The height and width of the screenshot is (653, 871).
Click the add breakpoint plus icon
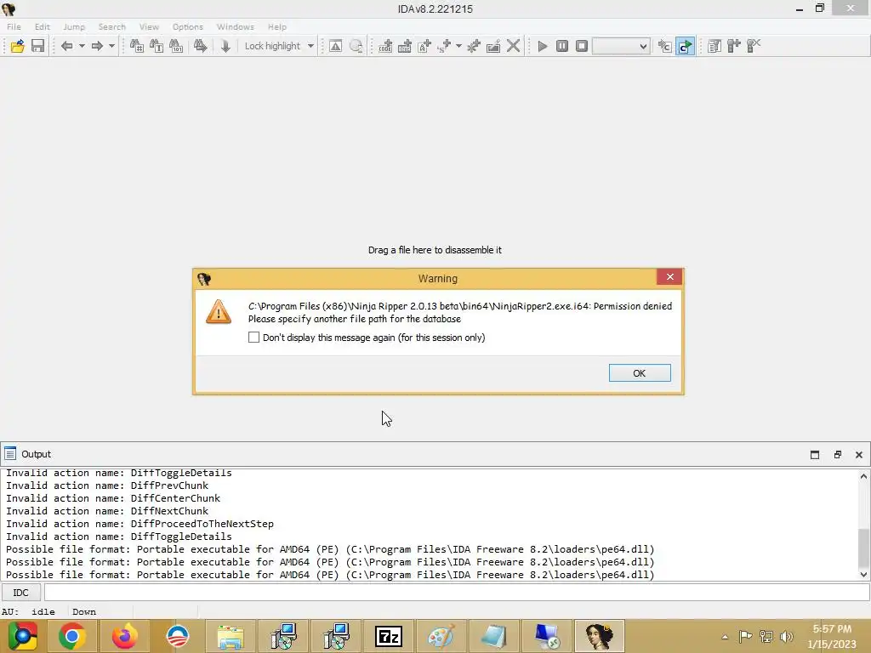[734, 46]
